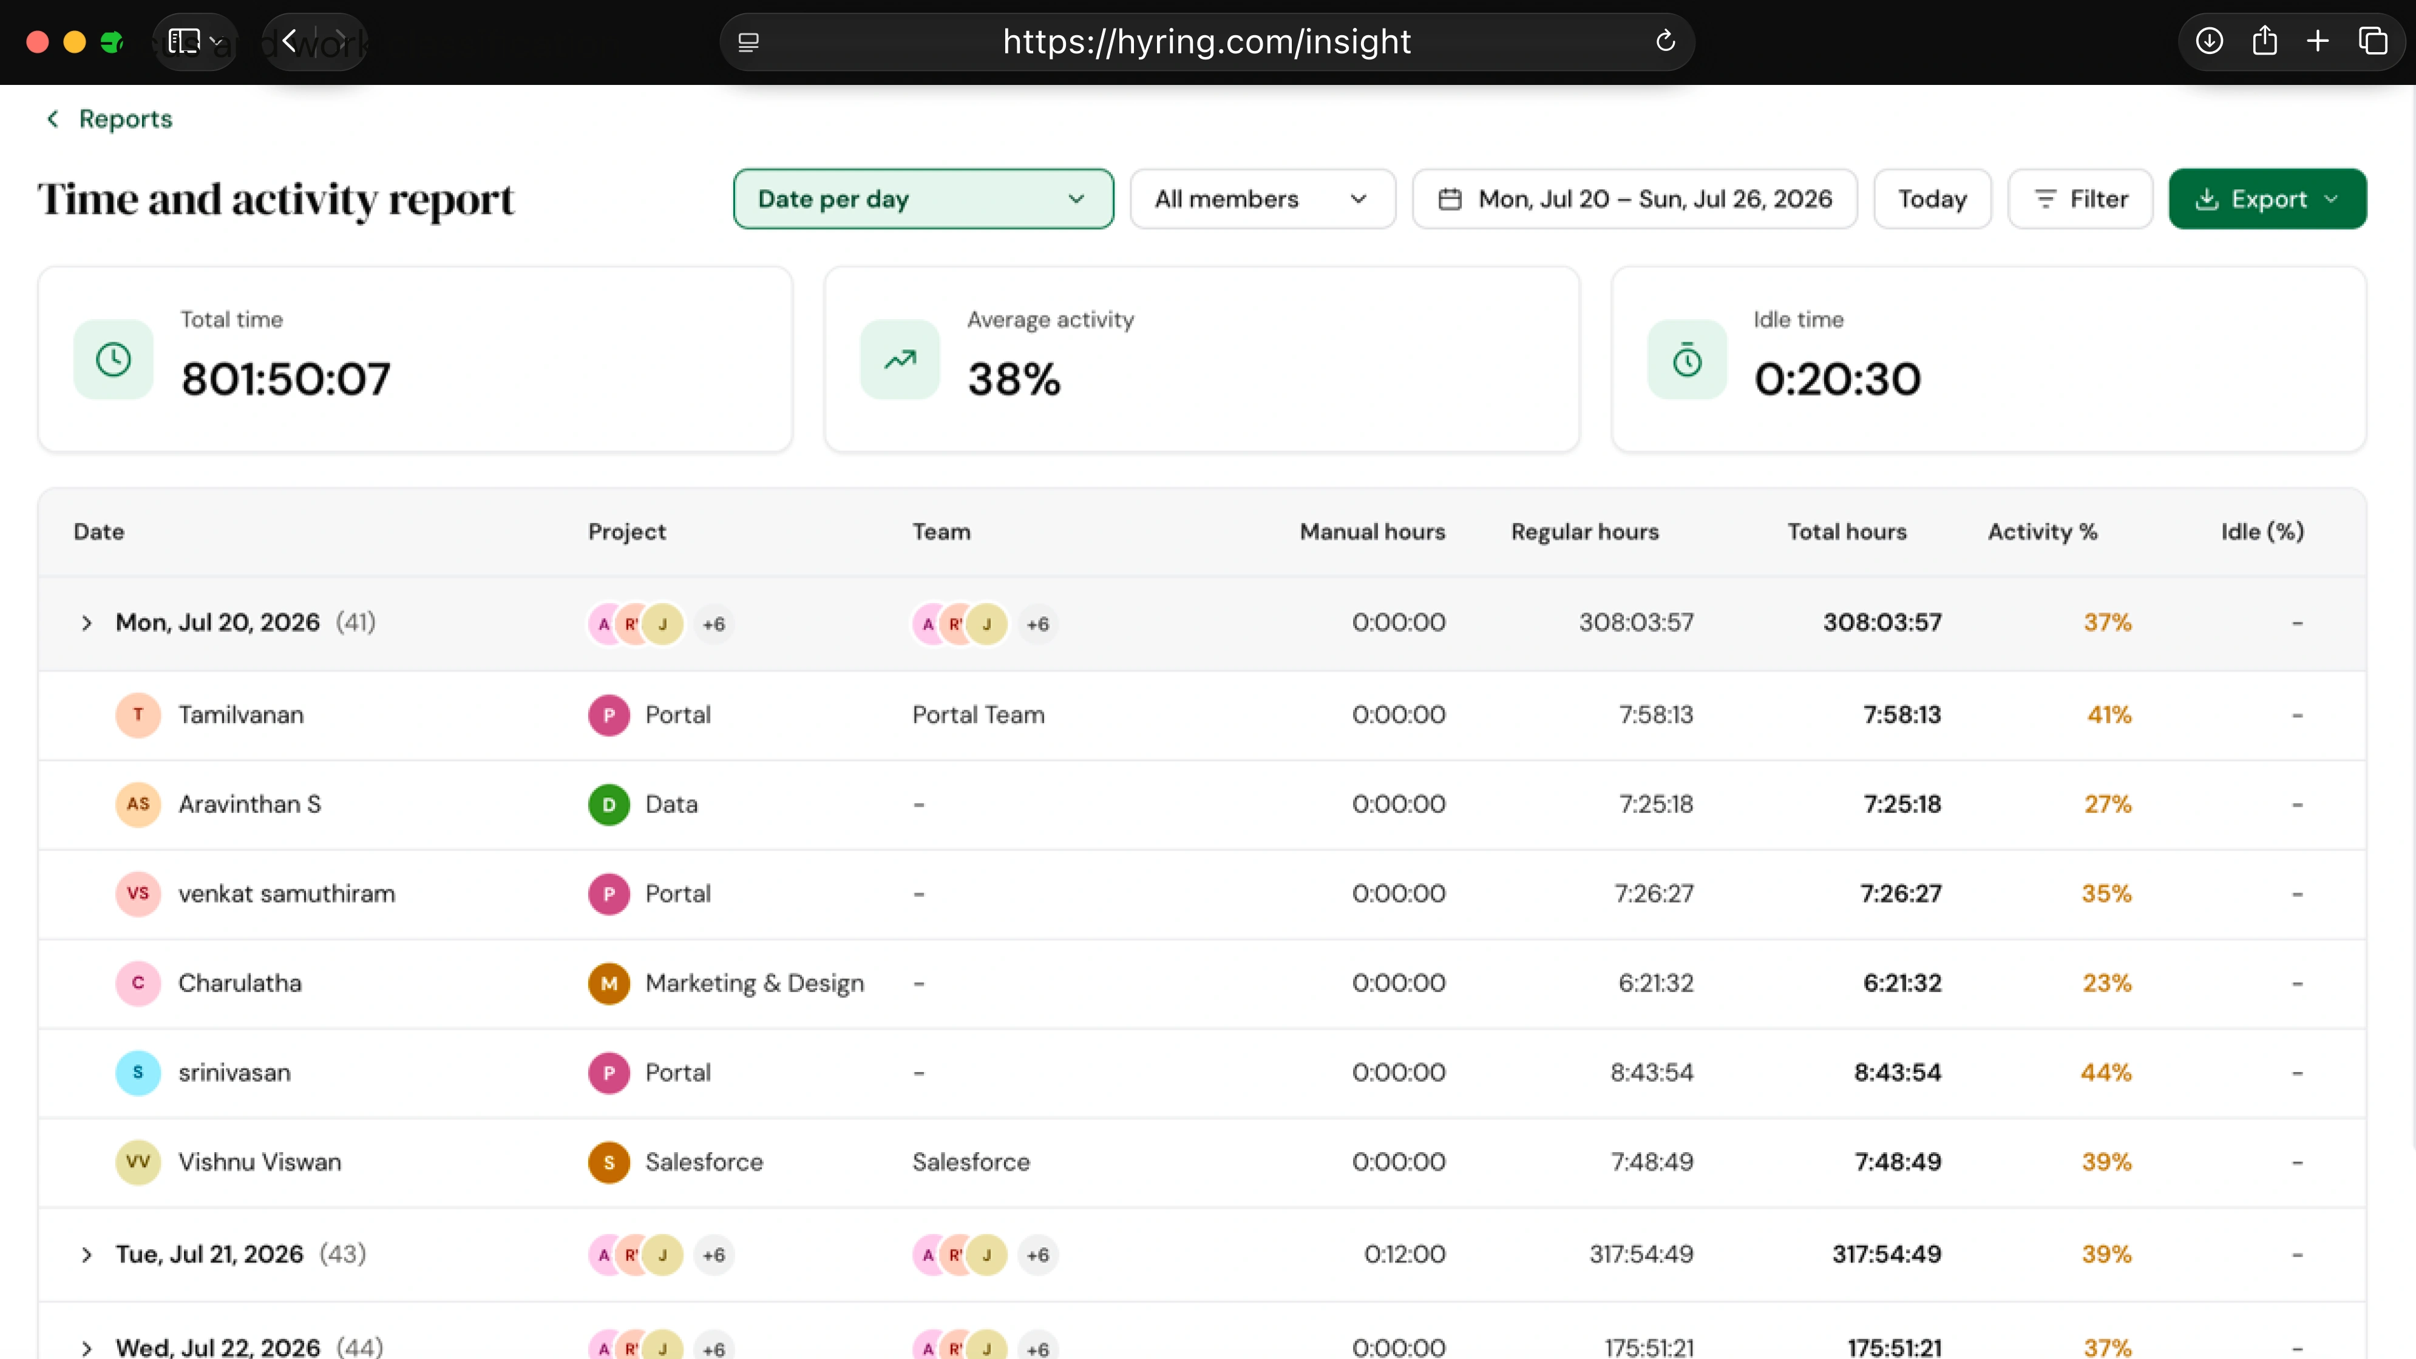Click the browser forward arrow
The height and width of the screenshot is (1359, 2416).
coord(341,41)
